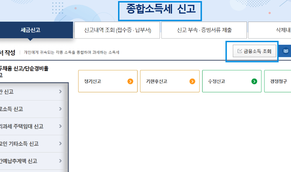Open the 세금신고 tab
This screenshot has height=172, width=291.
(36, 30)
